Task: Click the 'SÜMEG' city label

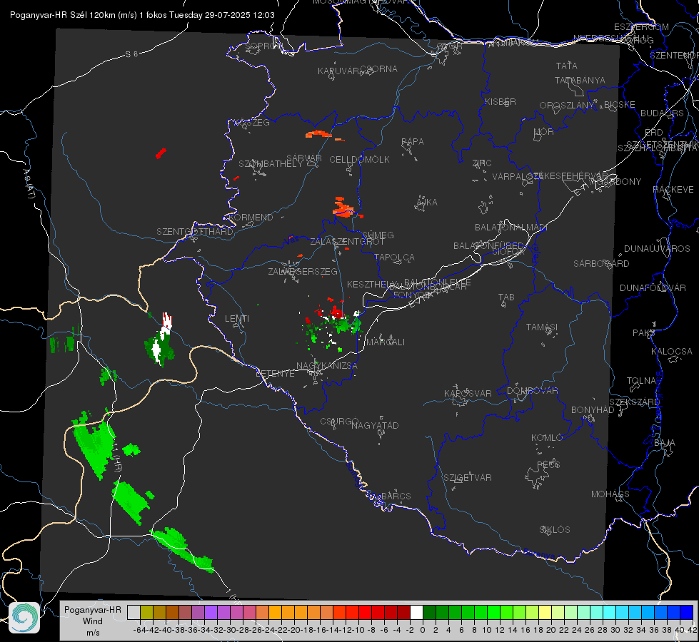Action: pos(378,235)
